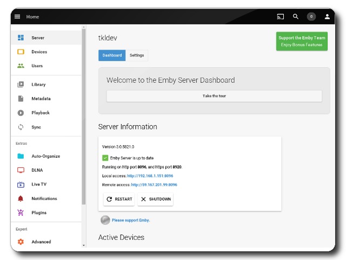The image size is (346, 260).
Task: Click the Emby Server up-to-date checkmark
Action: tap(105, 158)
